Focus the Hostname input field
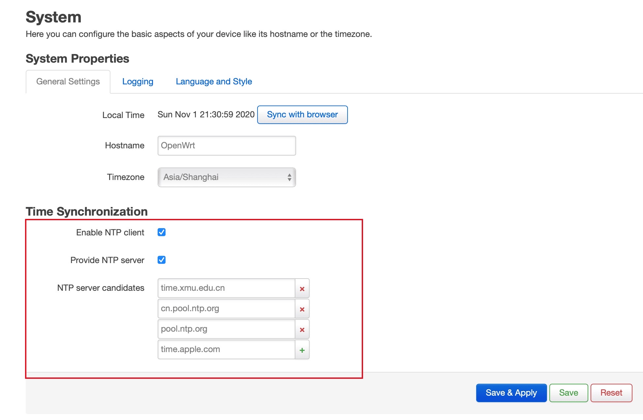This screenshot has width=643, height=420. (226, 146)
